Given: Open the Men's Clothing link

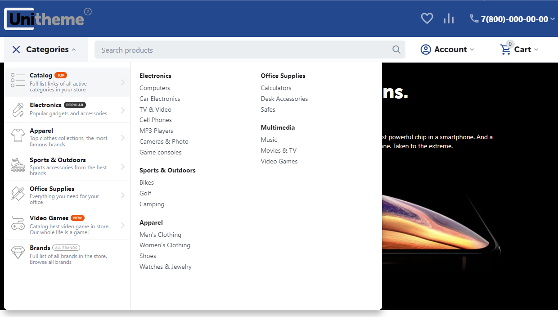Looking at the screenshot, I should pos(160,235).
